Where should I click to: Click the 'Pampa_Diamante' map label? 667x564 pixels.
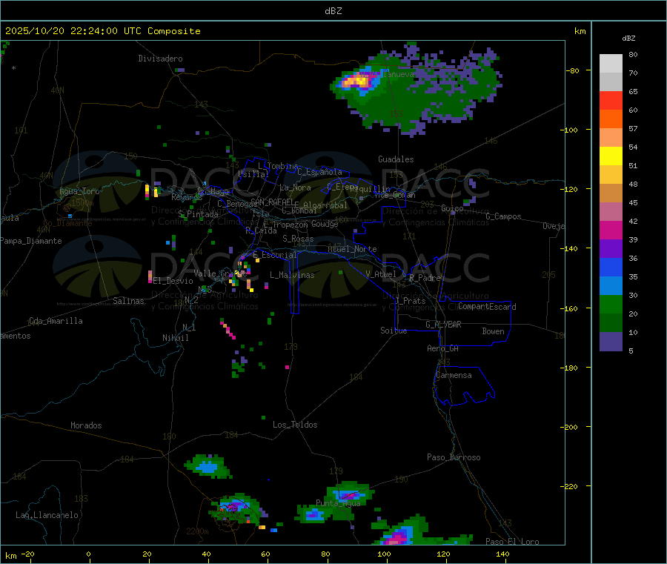pyautogui.click(x=30, y=241)
